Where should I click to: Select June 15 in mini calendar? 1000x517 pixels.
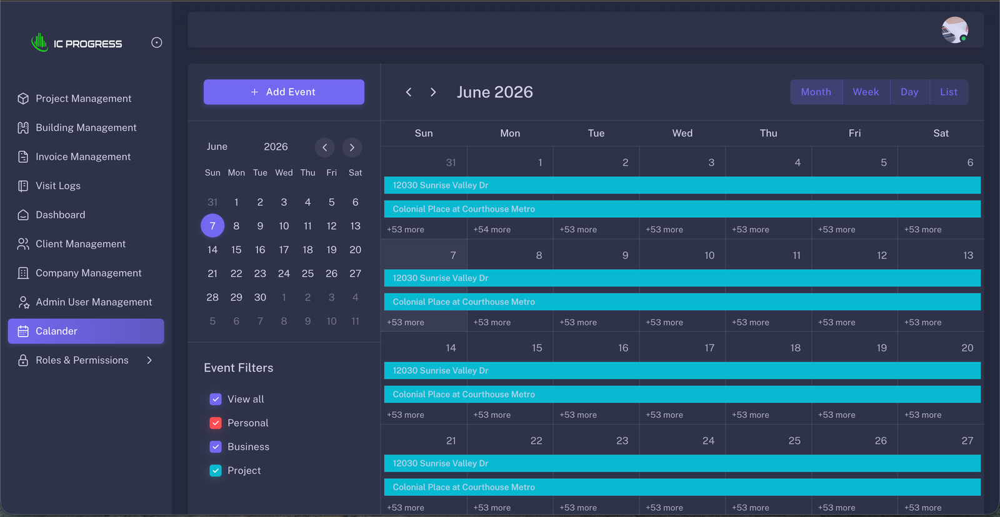[236, 250]
